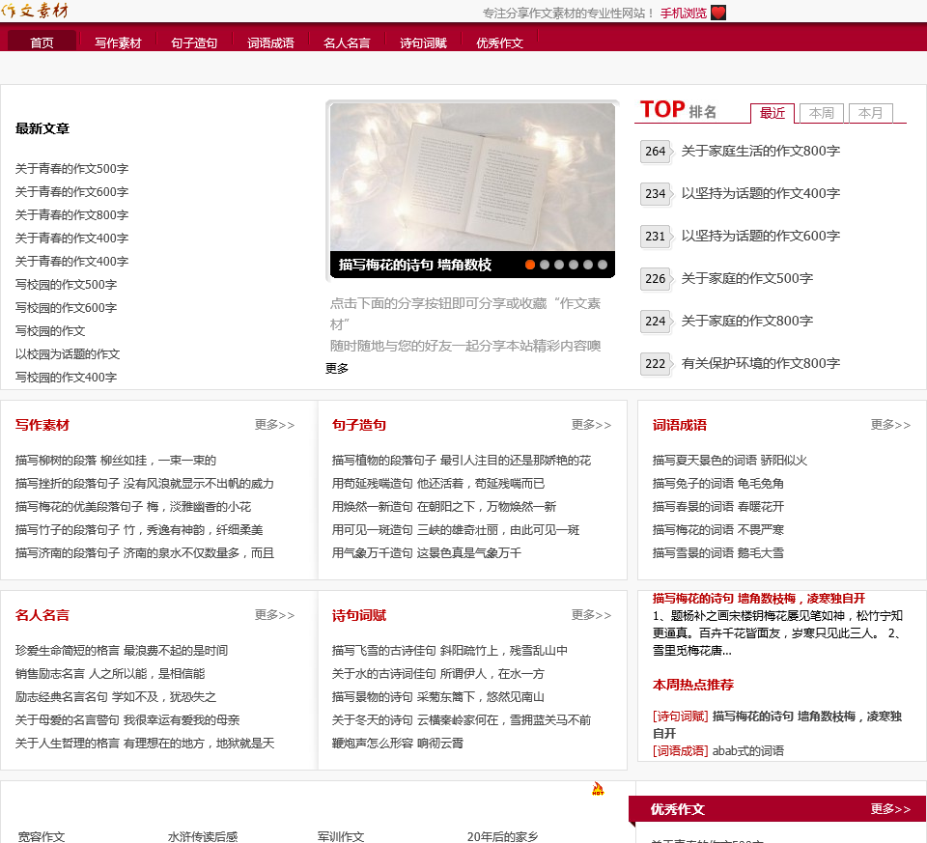Open 励志经典名言名句 学如不及 link
This screenshot has height=843, width=927.
point(116,696)
